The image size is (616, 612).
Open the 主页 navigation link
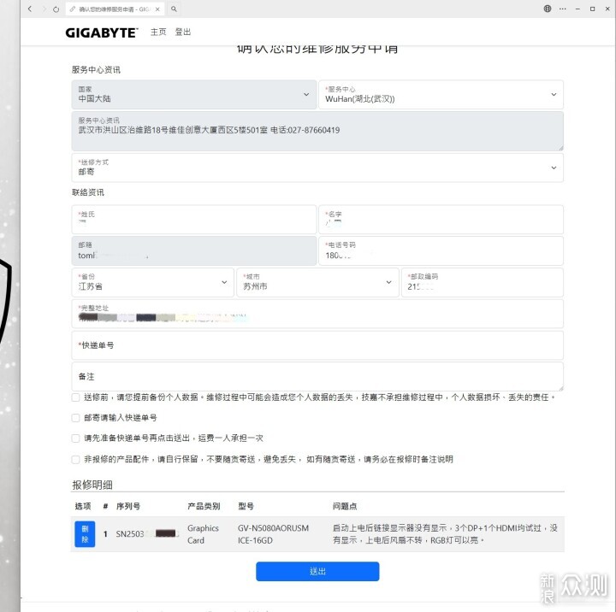point(158,32)
